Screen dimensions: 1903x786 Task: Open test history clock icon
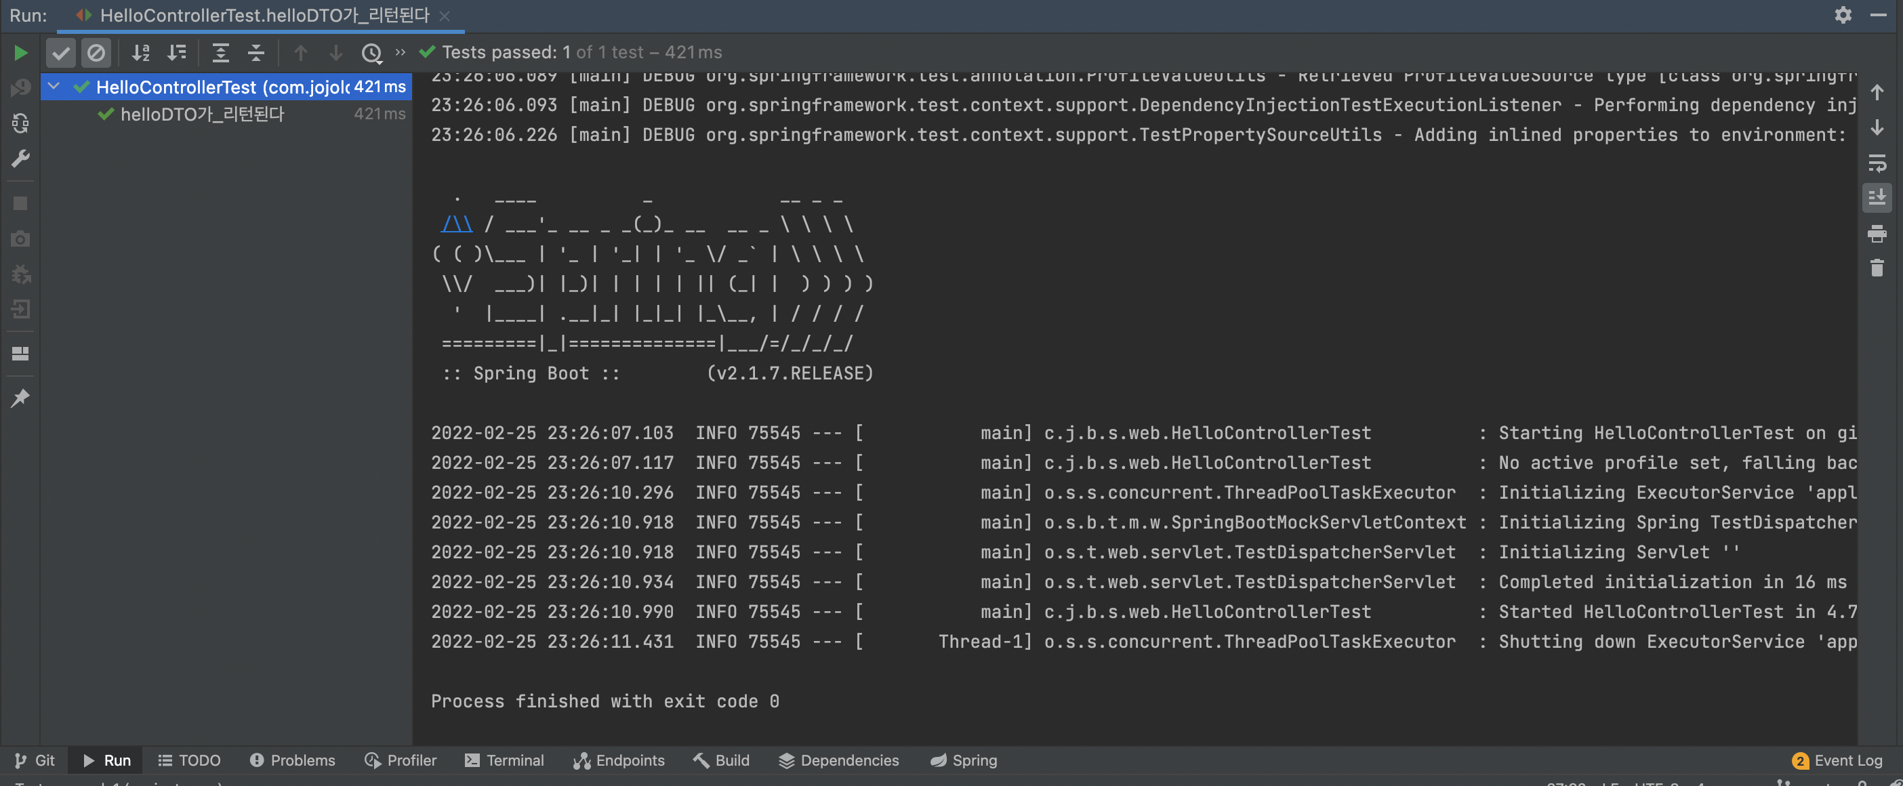click(x=371, y=52)
